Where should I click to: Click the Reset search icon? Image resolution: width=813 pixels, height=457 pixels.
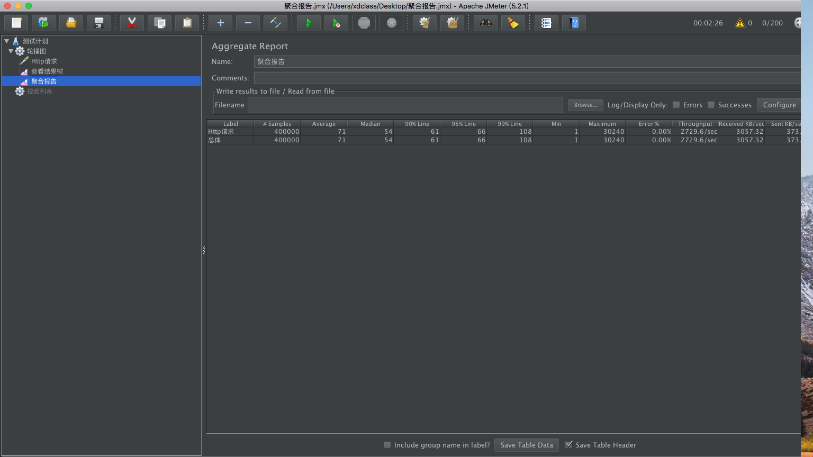513,23
